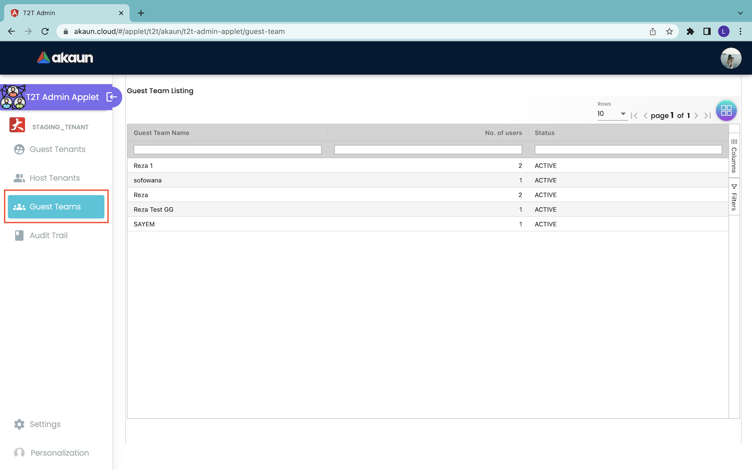Select the Reza Test GG team row
This screenshot has height=470, width=752.
(428, 209)
